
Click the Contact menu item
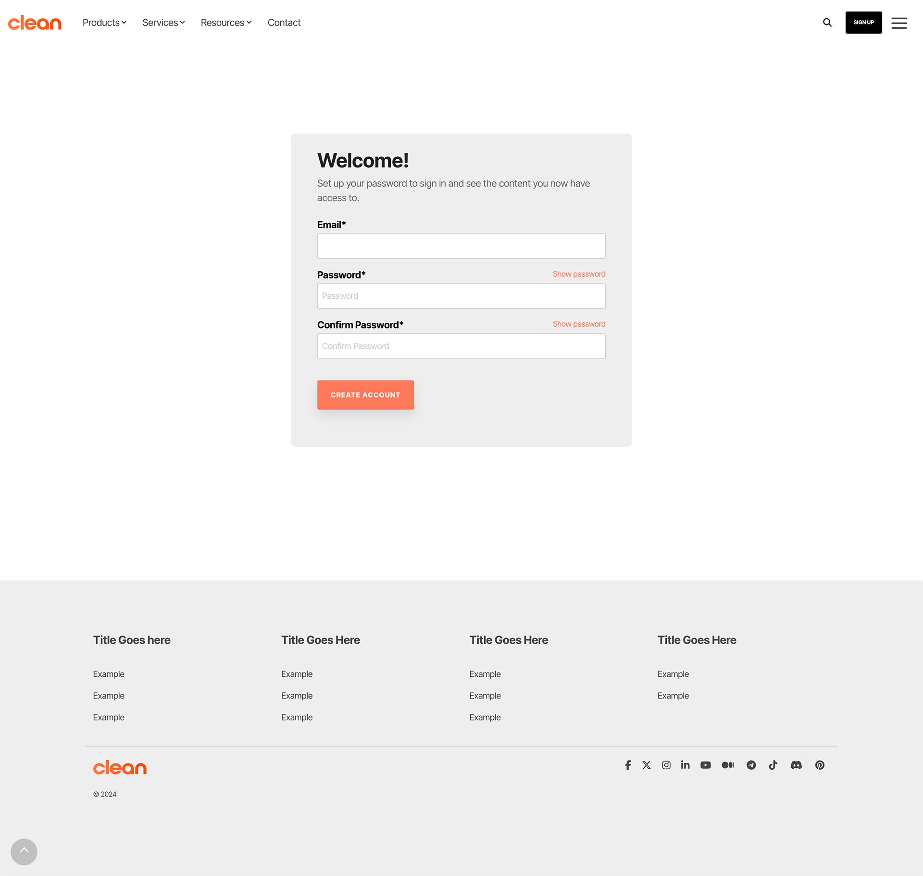[x=284, y=22]
